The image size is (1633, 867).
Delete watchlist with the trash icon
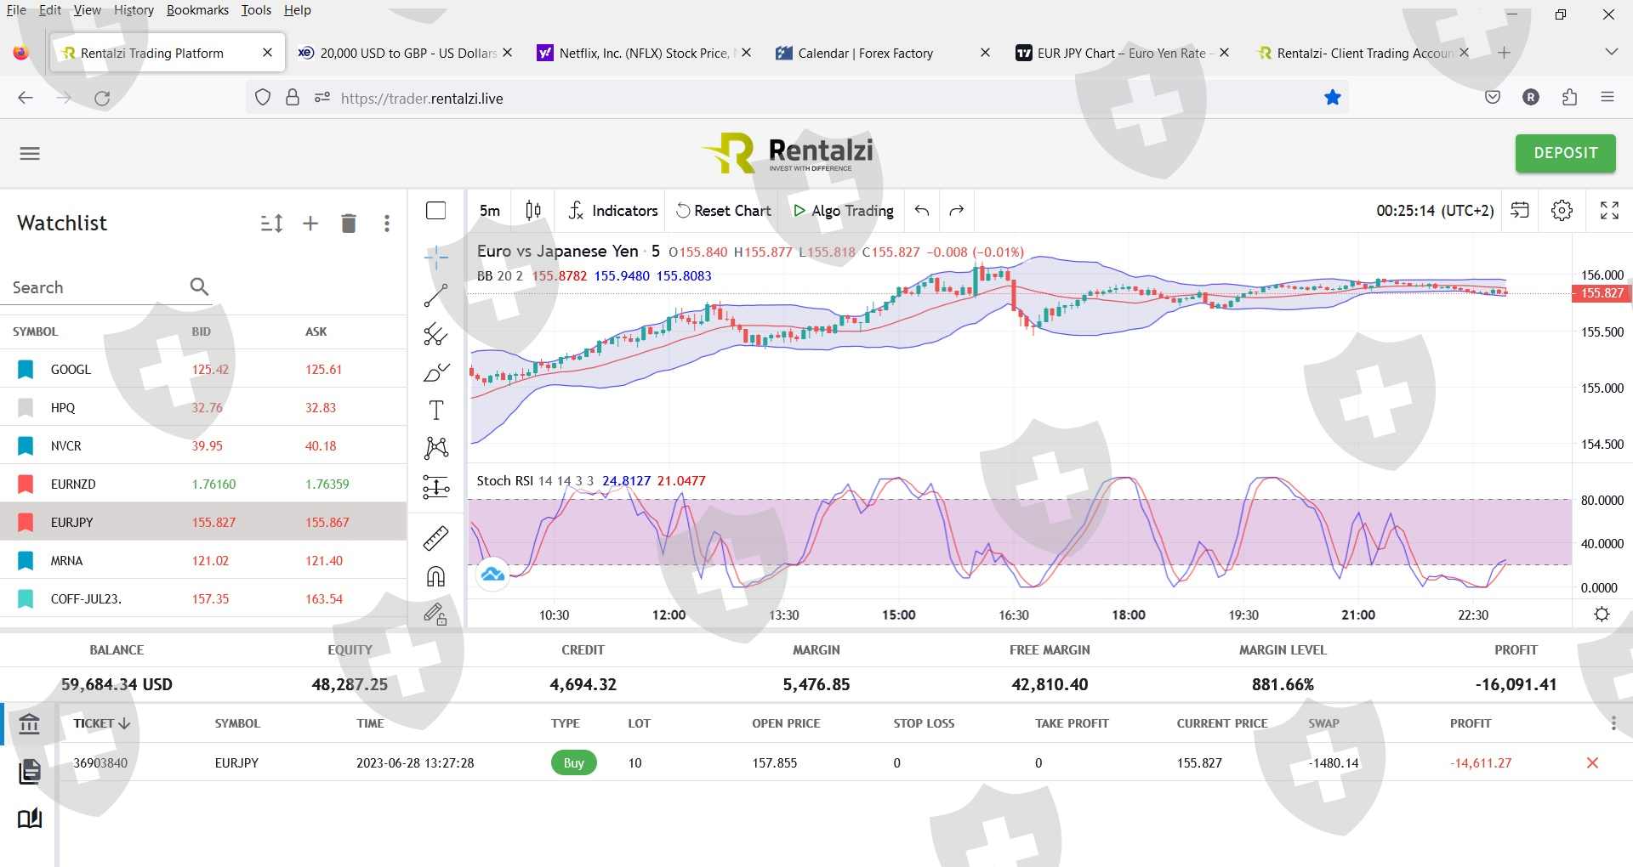click(349, 224)
